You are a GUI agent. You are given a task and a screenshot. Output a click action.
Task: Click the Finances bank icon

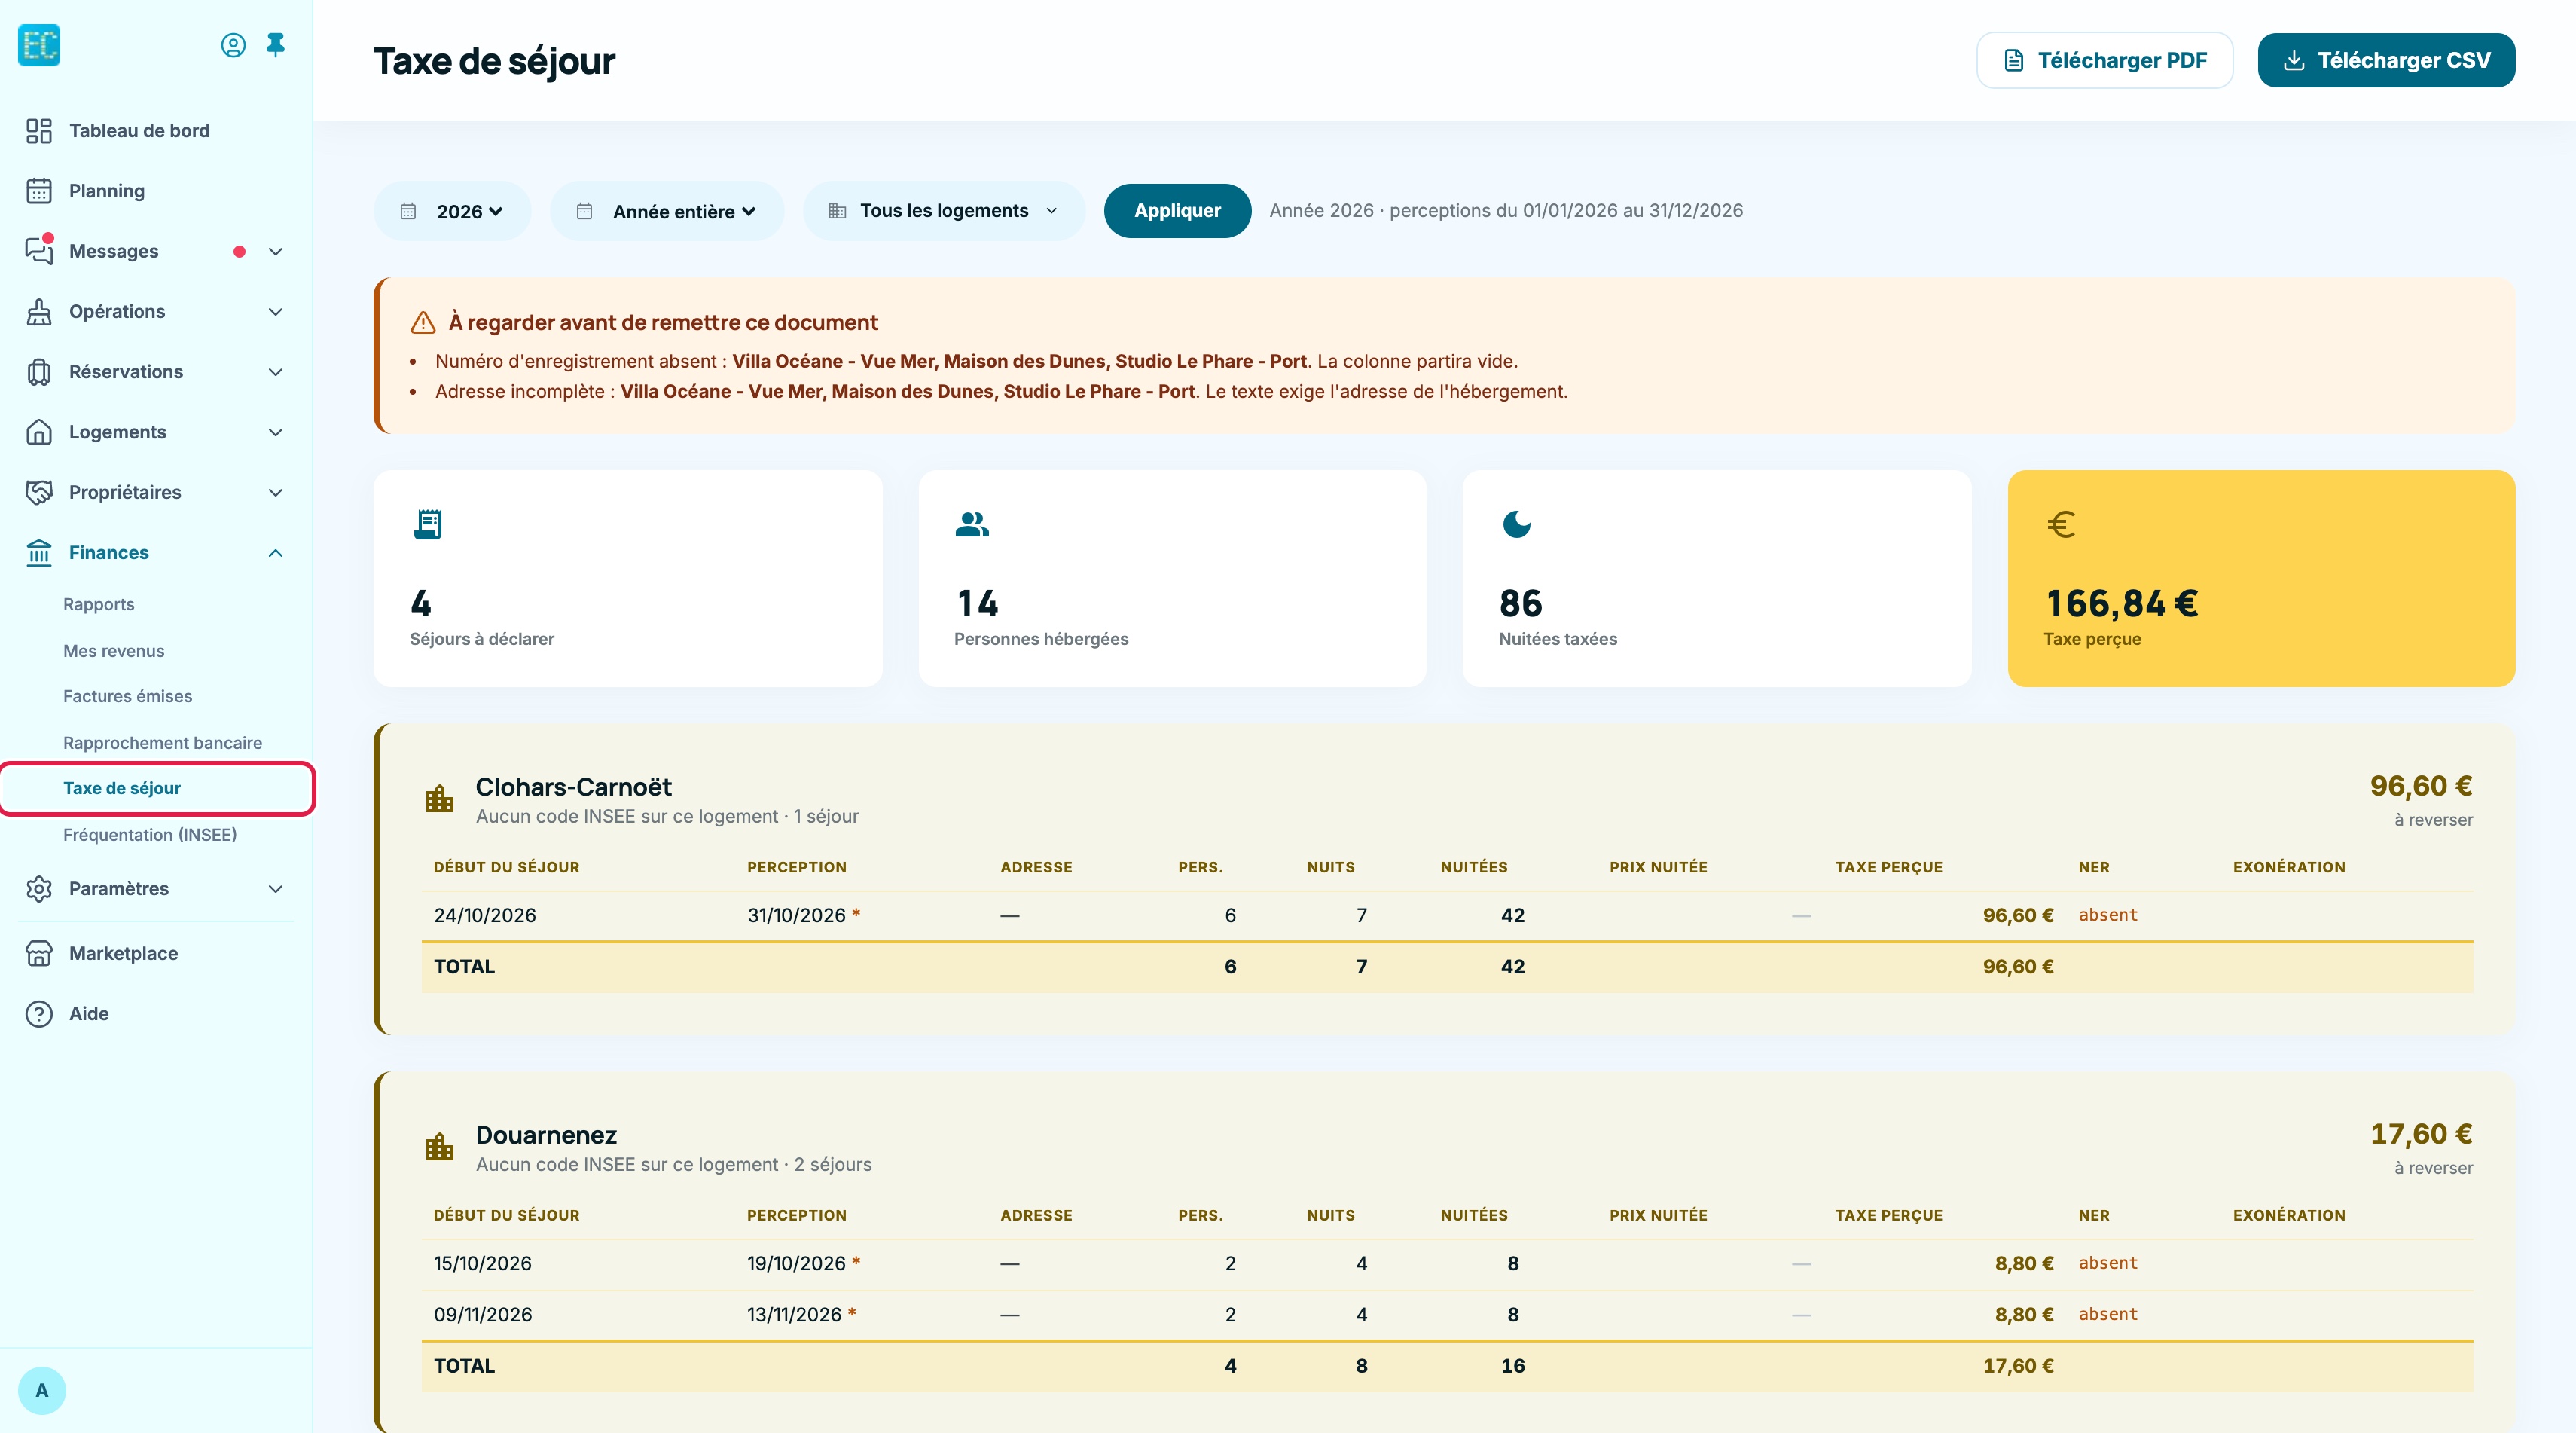pyautogui.click(x=39, y=553)
